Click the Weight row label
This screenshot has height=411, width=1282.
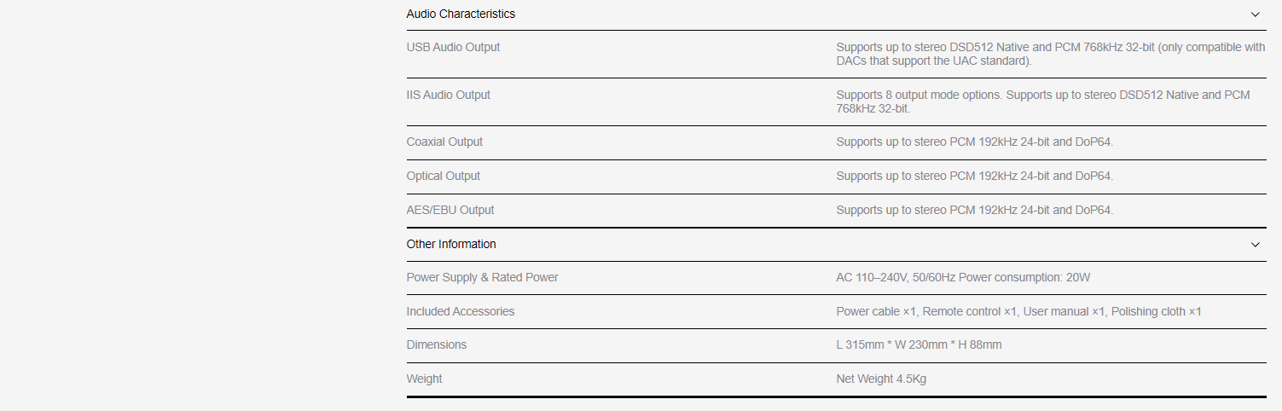pyautogui.click(x=424, y=379)
